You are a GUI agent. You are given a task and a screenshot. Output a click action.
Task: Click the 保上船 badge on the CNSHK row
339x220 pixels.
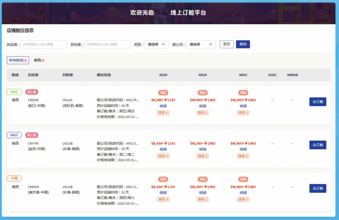(32, 92)
